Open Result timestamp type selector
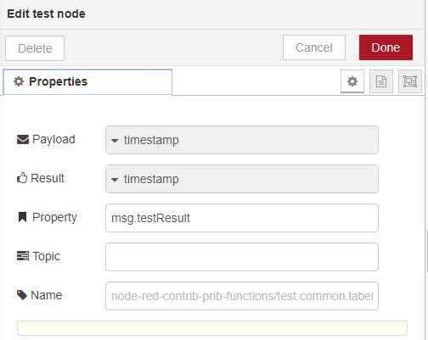Viewport: 428px width, 340px height. [x=242, y=179]
